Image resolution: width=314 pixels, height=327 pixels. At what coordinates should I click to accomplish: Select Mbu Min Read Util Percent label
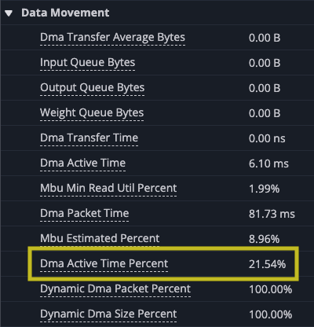point(108,189)
